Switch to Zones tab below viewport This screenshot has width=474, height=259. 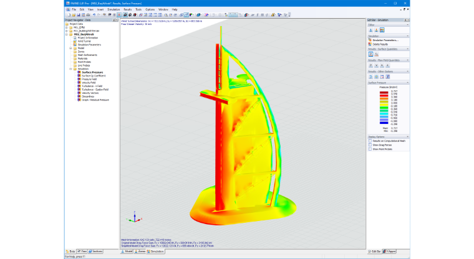tap(140, 251)
